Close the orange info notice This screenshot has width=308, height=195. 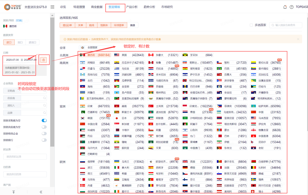click(298, 39)
